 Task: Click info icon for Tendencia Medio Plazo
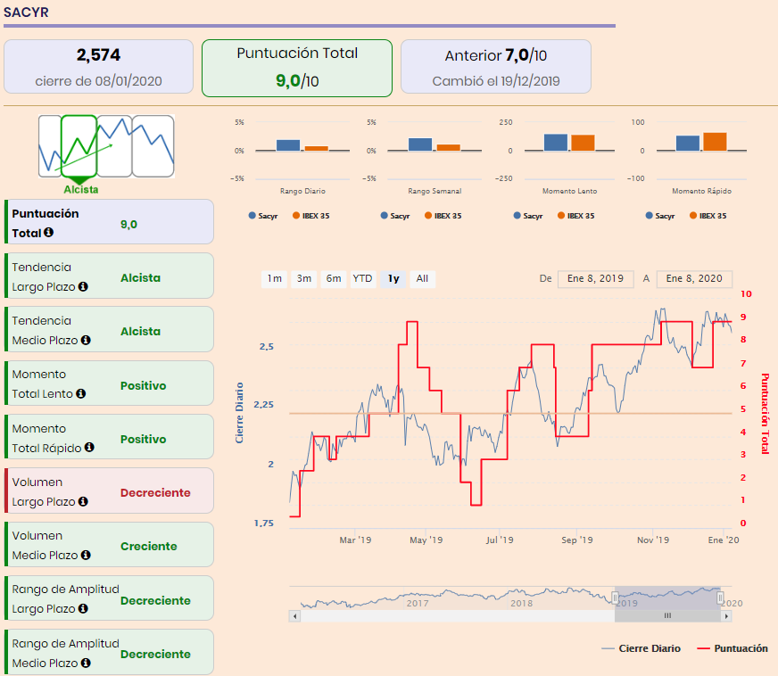pyautogui.click(x=86, y=340)
